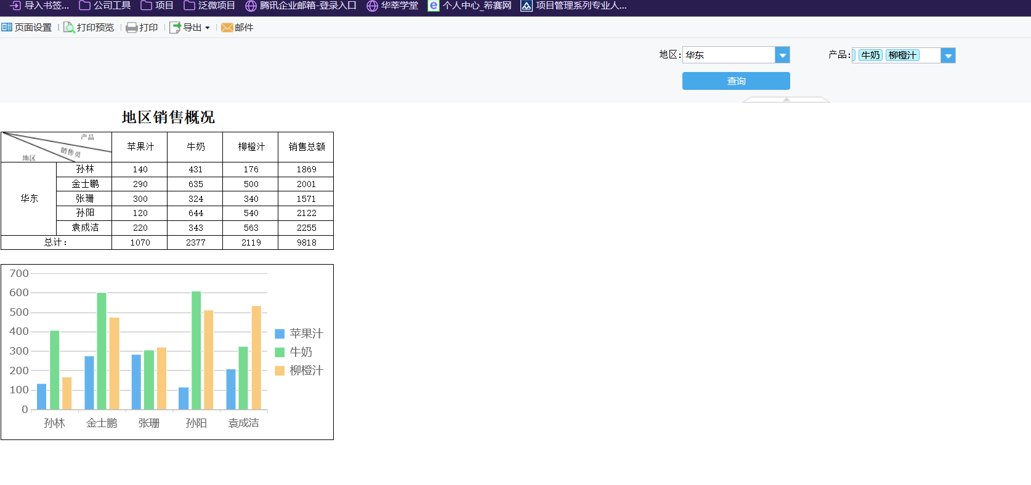The width and height of the screenshot is (1031, 485).
Task: Click the 2119 orange juice total cell
Action: click(x=251, y=242)
